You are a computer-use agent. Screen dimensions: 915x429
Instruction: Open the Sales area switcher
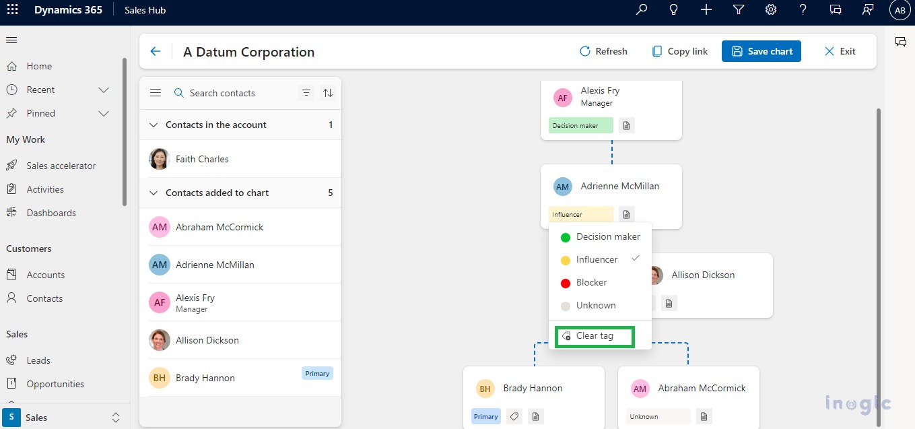coord(65,417)
